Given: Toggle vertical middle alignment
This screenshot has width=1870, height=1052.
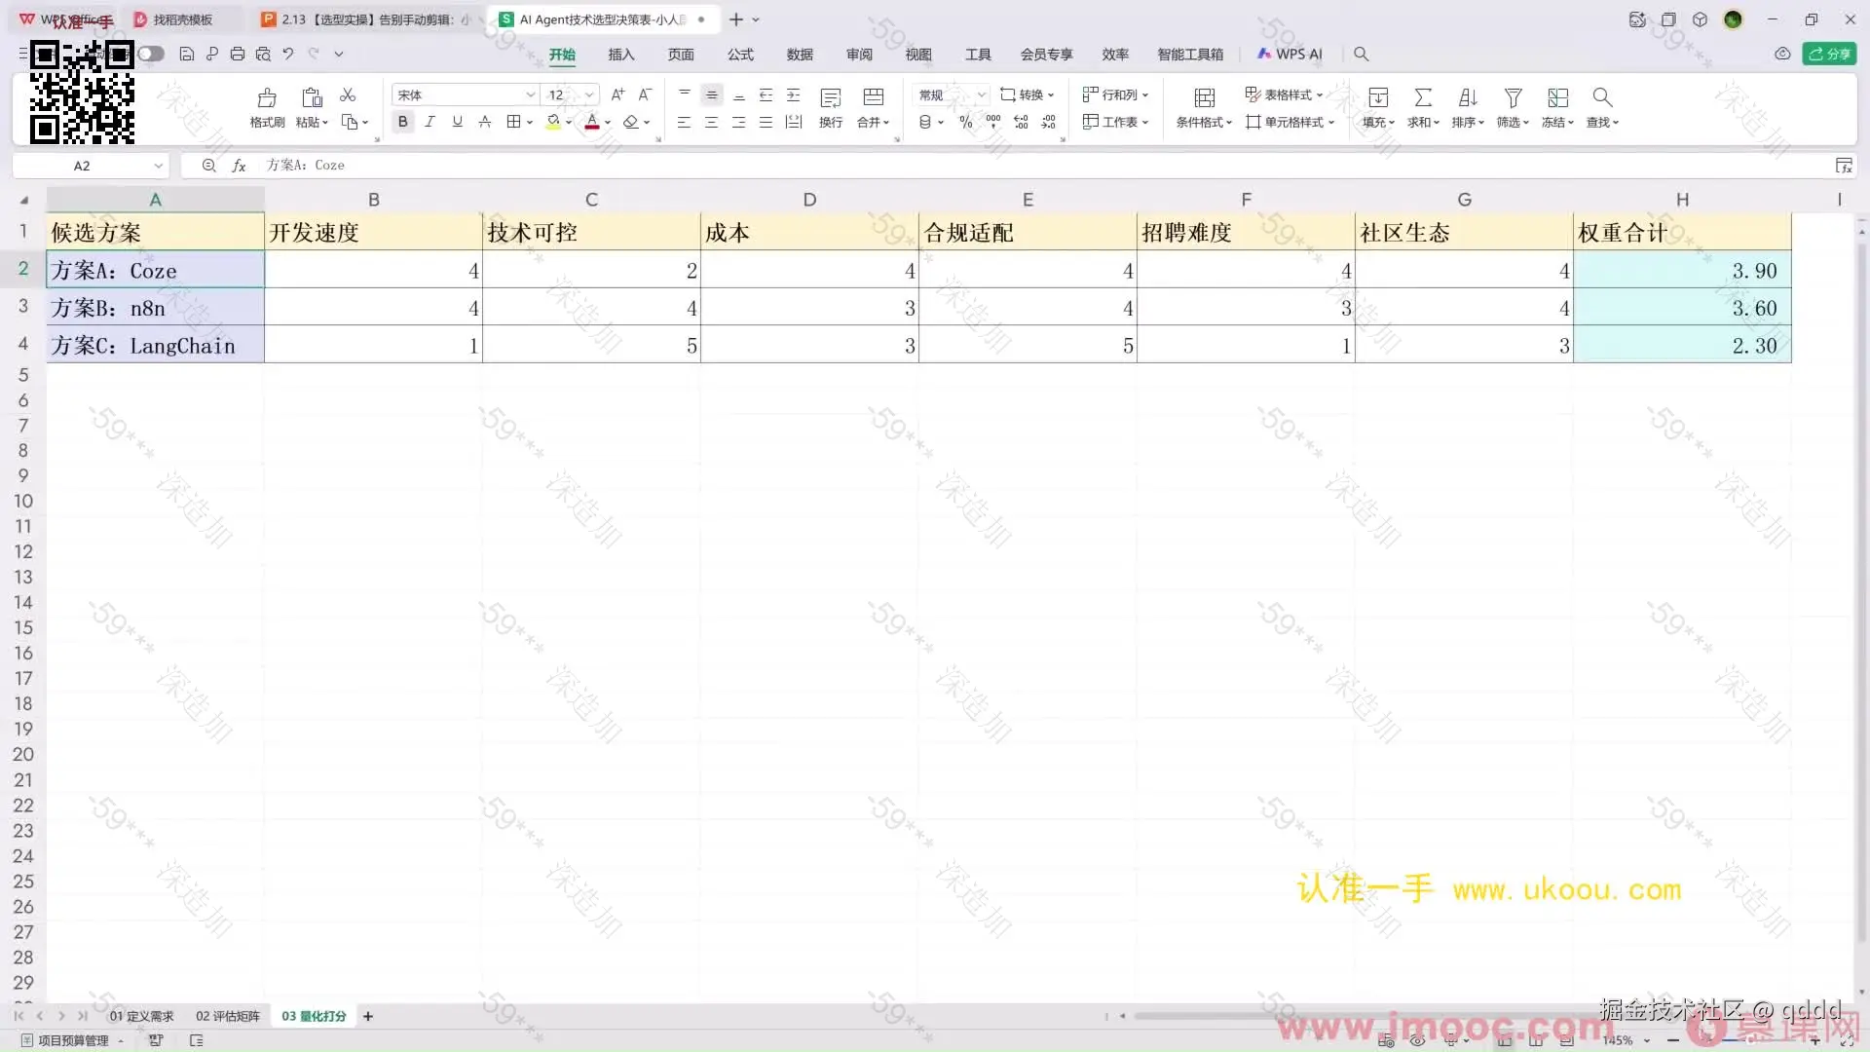Looking at the screenshot, I should (x=712, y=94).
